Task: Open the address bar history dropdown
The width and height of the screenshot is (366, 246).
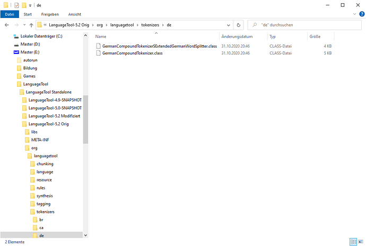Action: point(229,25)
